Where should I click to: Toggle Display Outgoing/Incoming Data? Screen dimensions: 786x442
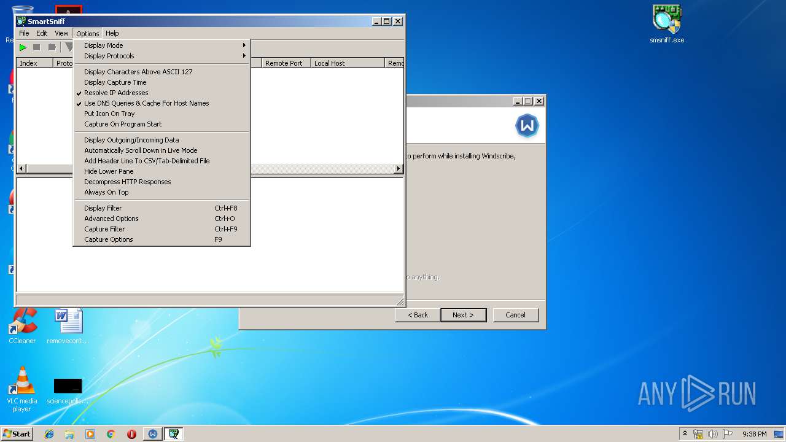click(162, 140)
